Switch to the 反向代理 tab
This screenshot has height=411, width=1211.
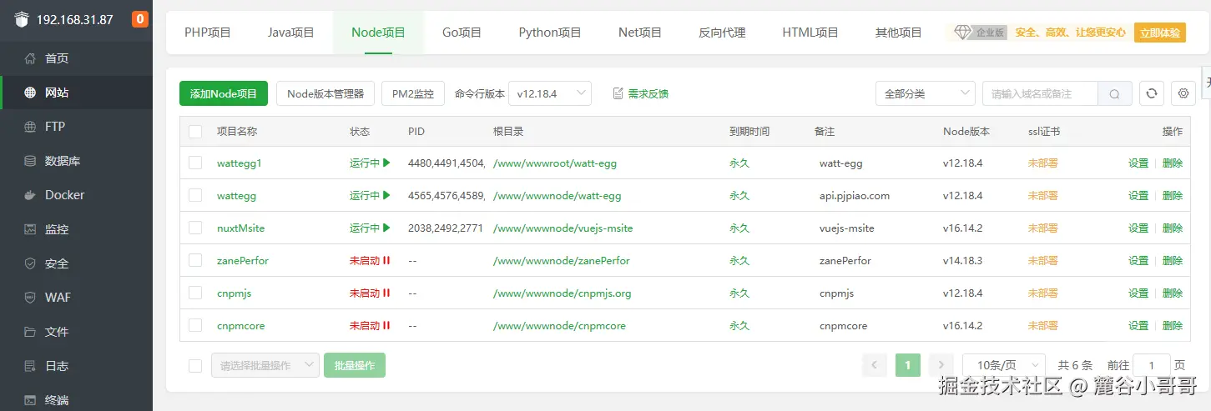(722, 33)
